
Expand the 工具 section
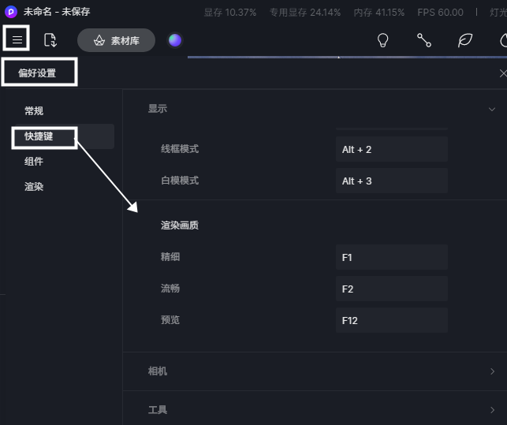pos(492,410)
